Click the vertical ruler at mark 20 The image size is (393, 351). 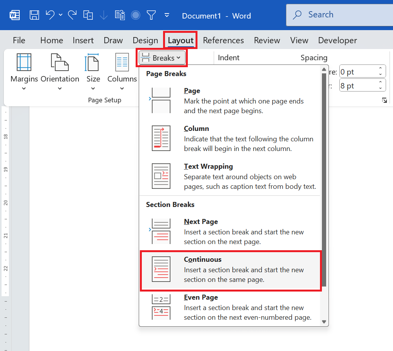[5, 202]
